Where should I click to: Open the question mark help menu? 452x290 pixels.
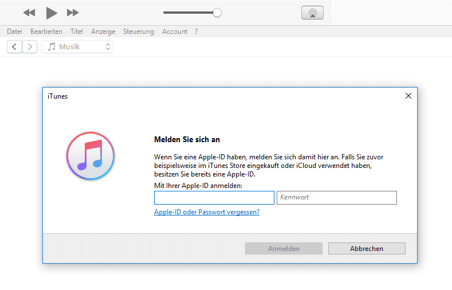pyautogui.click(x=196, y=32)
